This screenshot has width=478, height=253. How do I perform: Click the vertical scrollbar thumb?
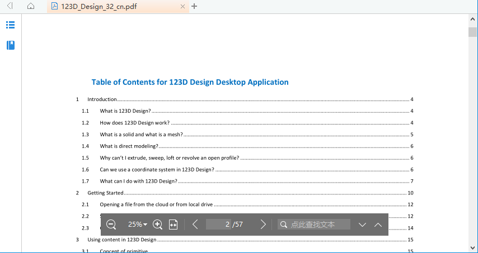tap(473, 32)
